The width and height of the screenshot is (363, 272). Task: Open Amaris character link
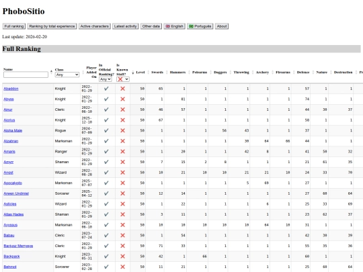click(x=9, y=152)
